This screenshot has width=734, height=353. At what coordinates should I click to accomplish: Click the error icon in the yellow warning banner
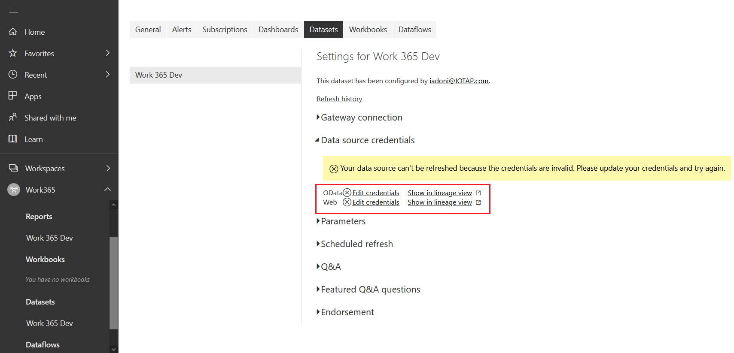tap(334, 169)
